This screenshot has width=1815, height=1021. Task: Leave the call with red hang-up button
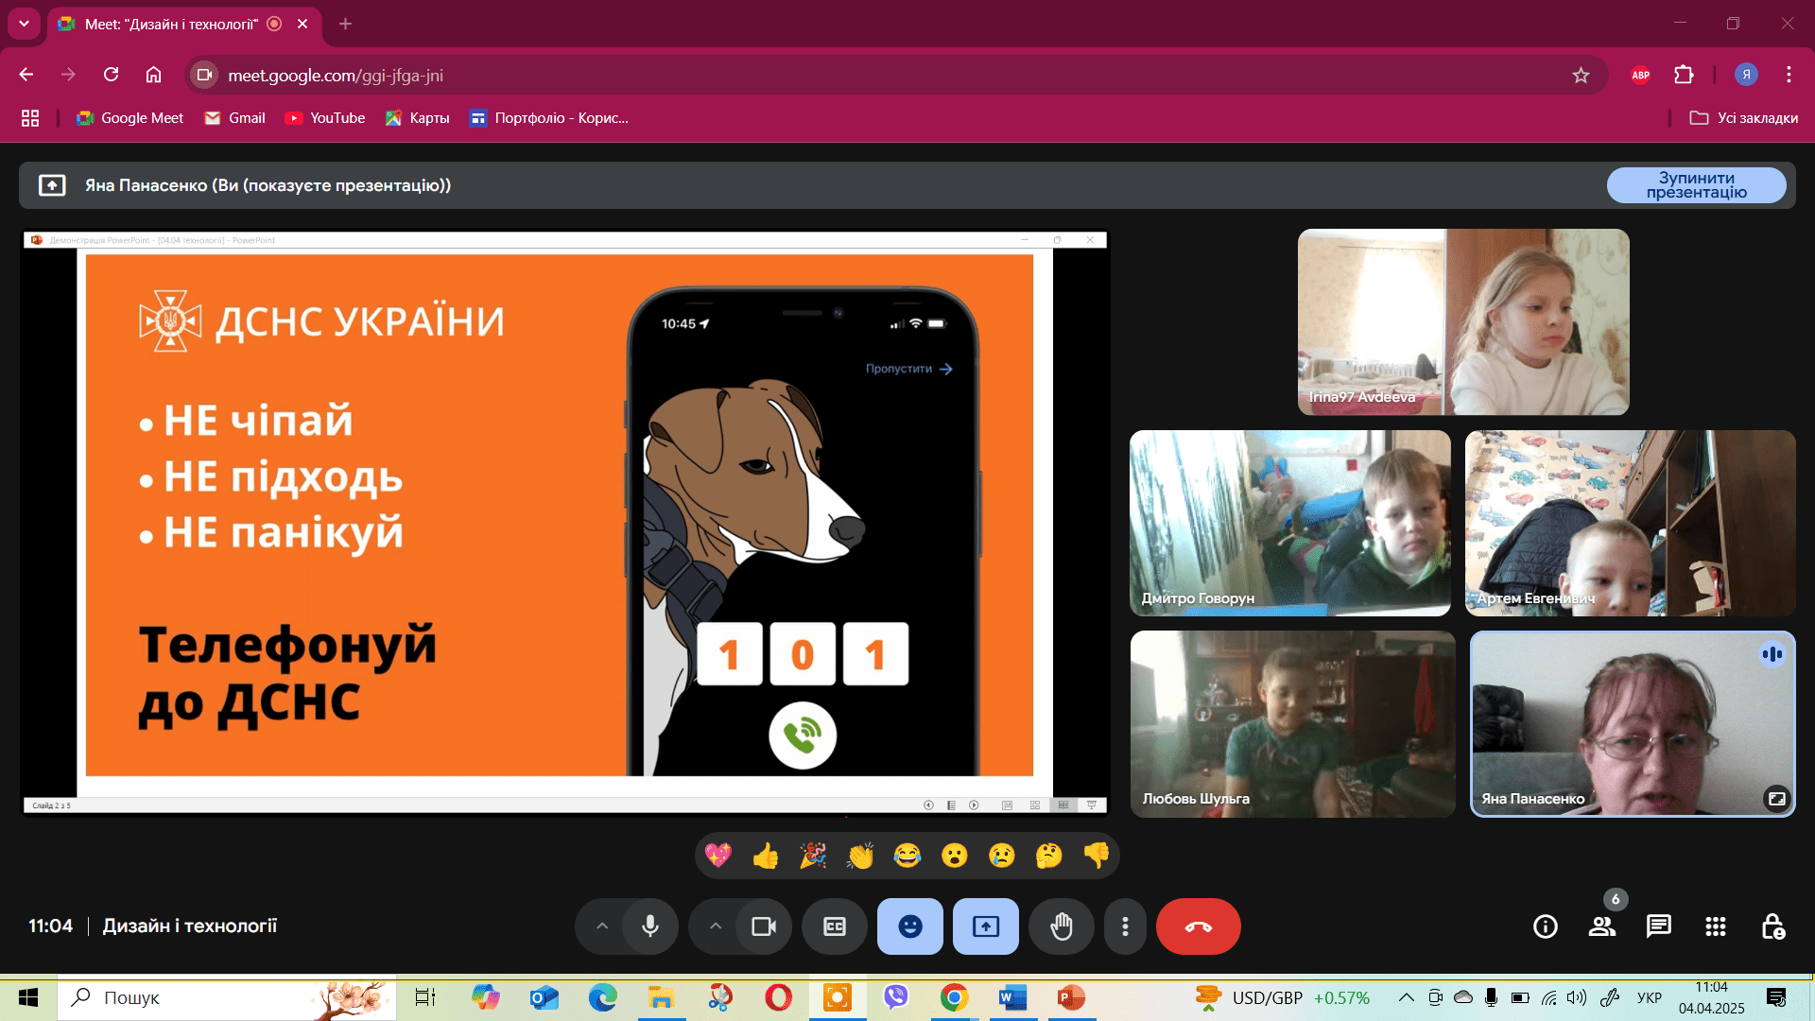tap(1199, 926)
